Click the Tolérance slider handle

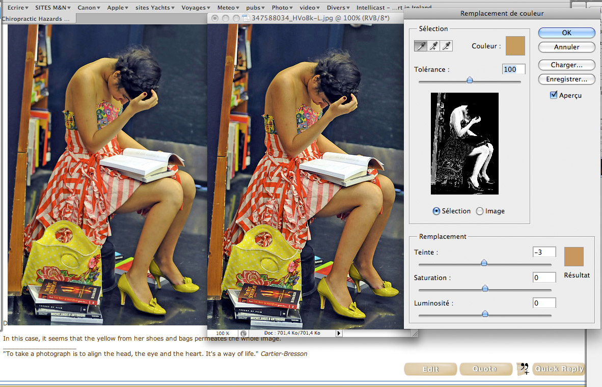pyautogui.click(x=470, y=80)
